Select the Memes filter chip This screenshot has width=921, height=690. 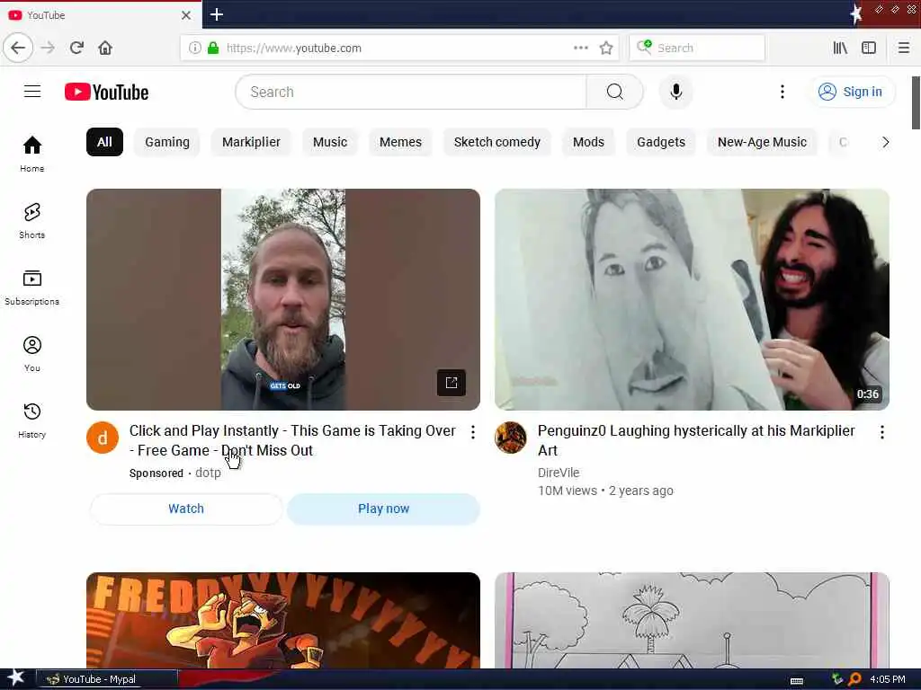(400, 142)
